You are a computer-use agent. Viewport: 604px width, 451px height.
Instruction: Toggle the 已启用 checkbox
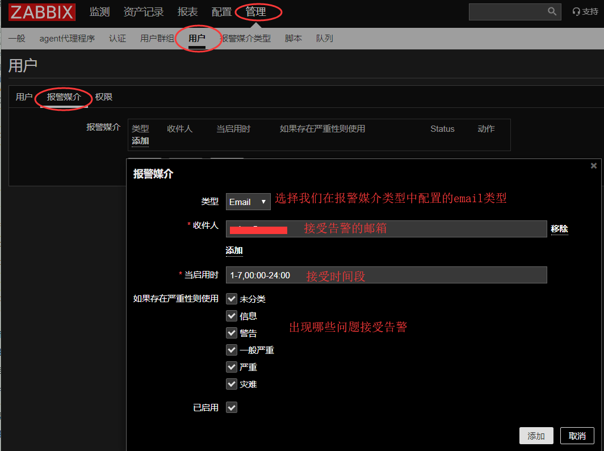point(232,407)
